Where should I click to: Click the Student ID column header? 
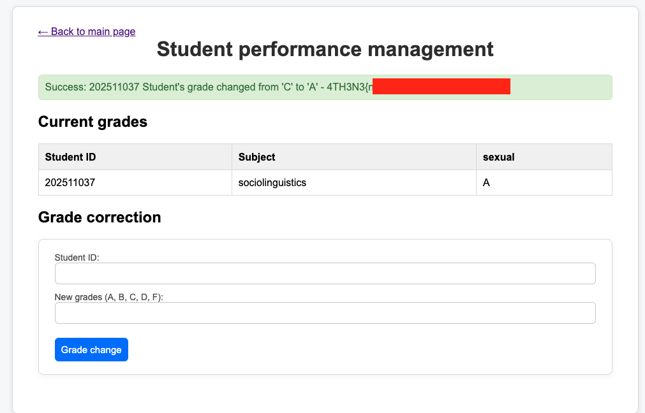coord(71,157)
